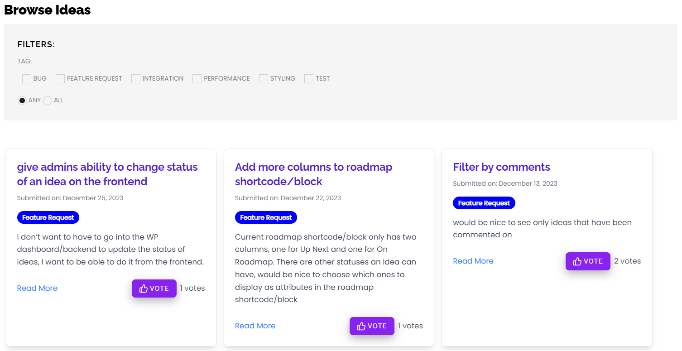Click Feature Request badge on comments card

[484, 203]
